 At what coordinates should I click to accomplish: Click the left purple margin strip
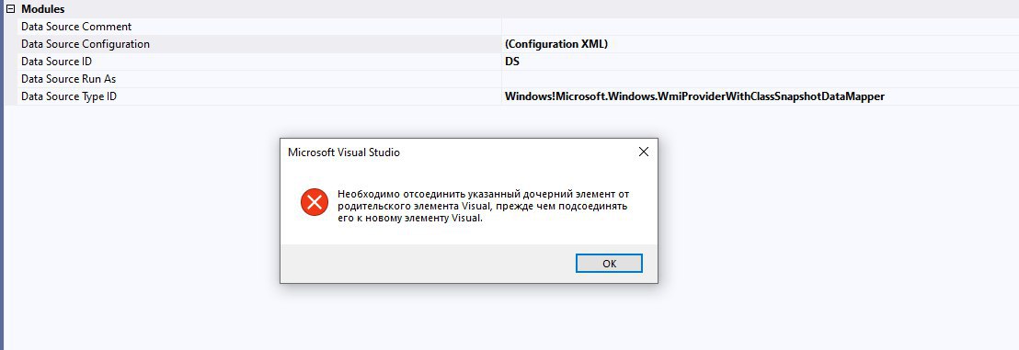tap(2, 175)
